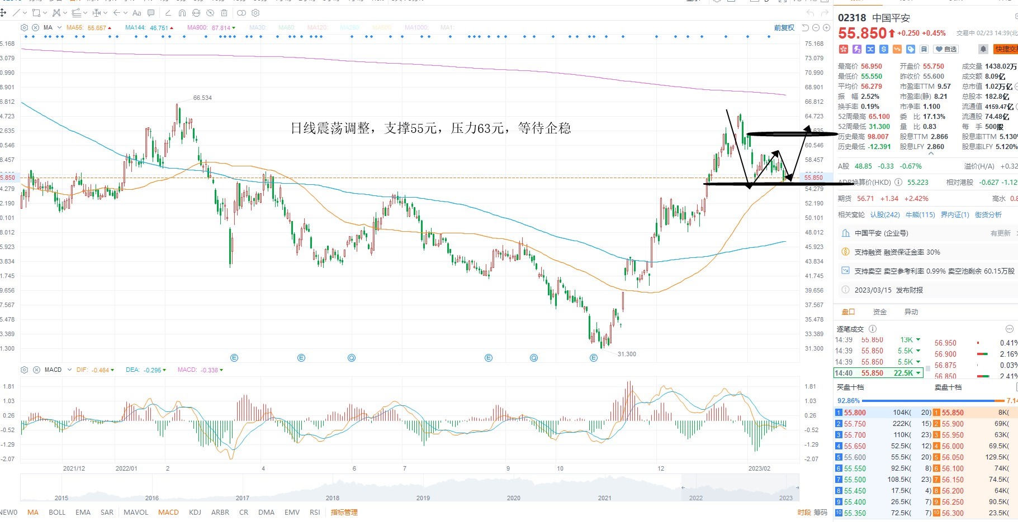Select the eraser tool in drawing toolbar
Viewport: 1018px width, 522px height.
coord(168,13)
